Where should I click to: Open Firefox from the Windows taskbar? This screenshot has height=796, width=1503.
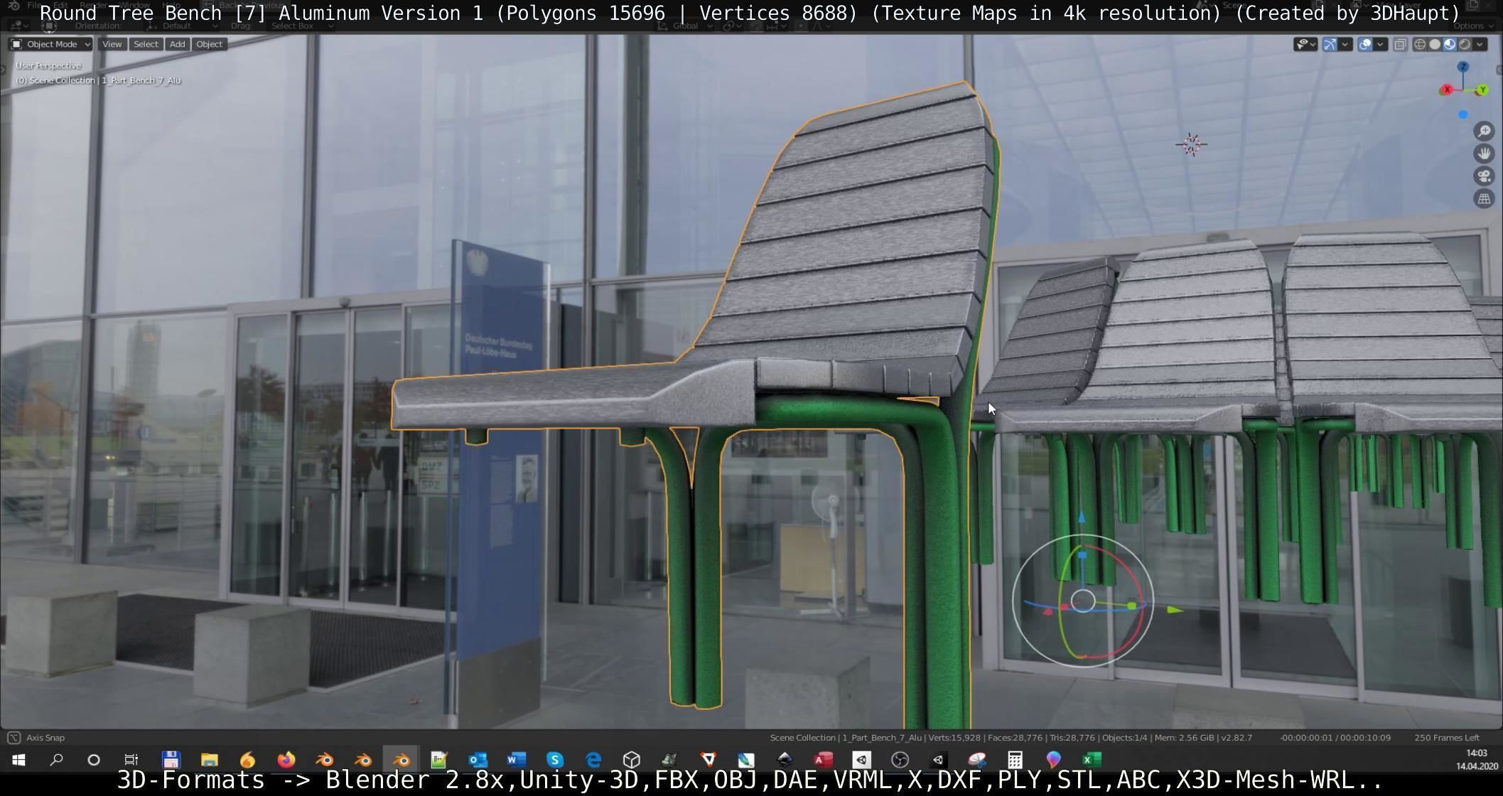[x=286, y=760]
